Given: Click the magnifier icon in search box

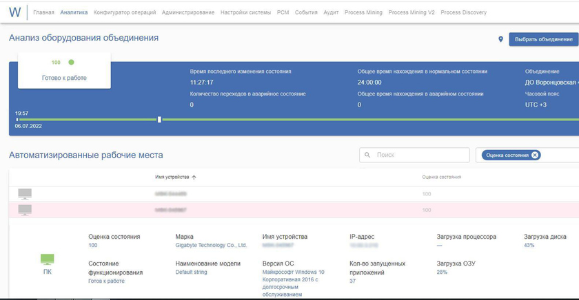Looking at the screenshot, I should [367, 156].
